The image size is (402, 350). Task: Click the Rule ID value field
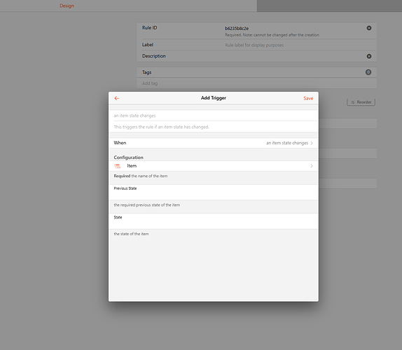[x=295, y=28]
